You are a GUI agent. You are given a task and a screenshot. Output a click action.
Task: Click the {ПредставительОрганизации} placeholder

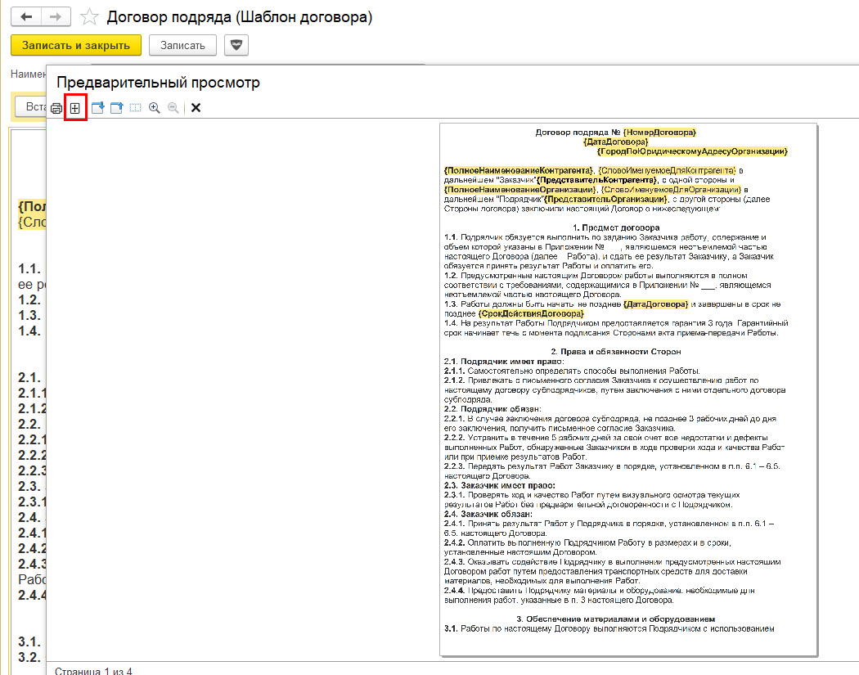(x=606, y=199)
